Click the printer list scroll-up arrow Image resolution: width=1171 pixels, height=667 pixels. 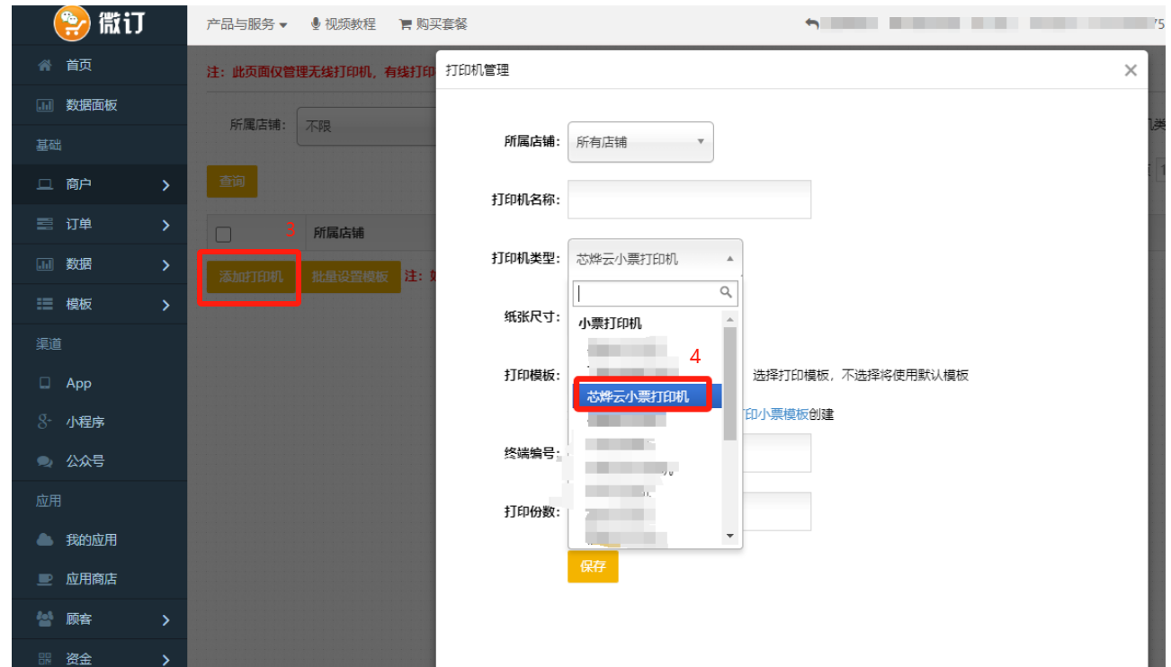click(730, 320)
